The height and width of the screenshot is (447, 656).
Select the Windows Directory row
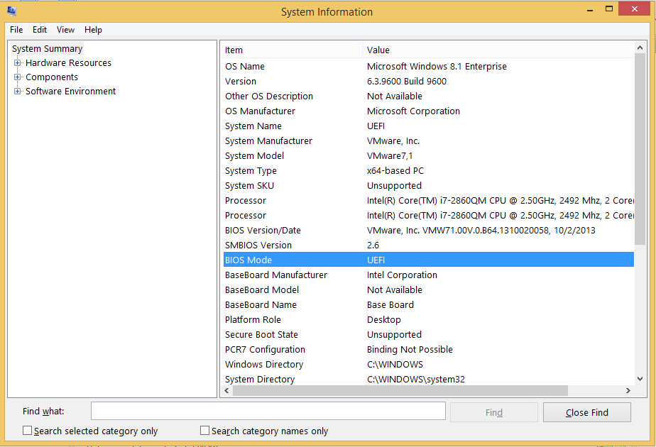click(429, 365)
